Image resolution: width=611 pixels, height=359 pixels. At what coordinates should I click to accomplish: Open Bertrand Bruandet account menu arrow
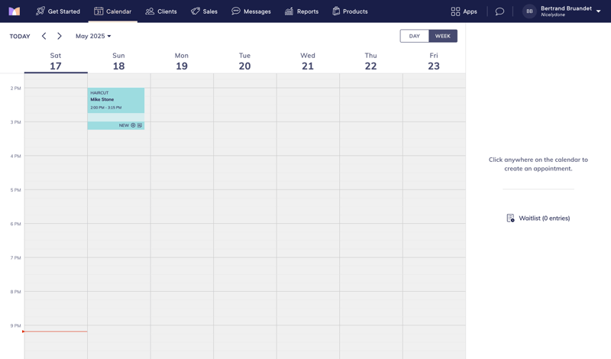pyautogui.click(x=598, y=11)
